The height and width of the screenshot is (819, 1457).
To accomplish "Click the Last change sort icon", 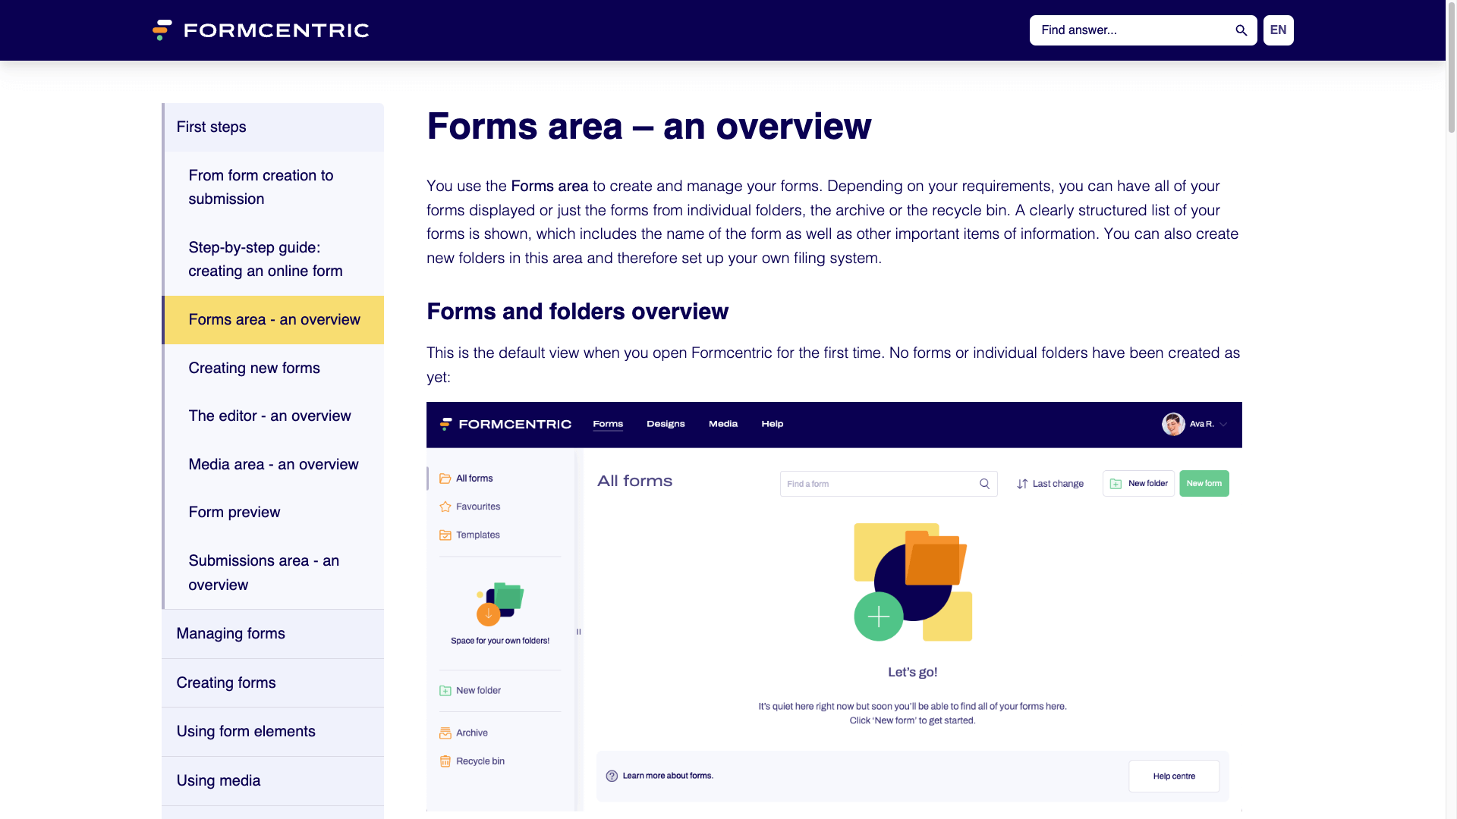I will 1023,483.
